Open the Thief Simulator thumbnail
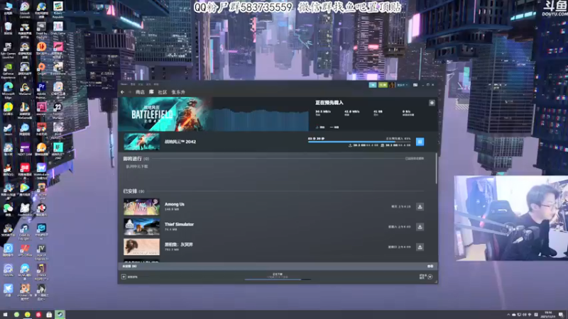The width and height of the screenshot is (568, 319). tap(141, 227)
